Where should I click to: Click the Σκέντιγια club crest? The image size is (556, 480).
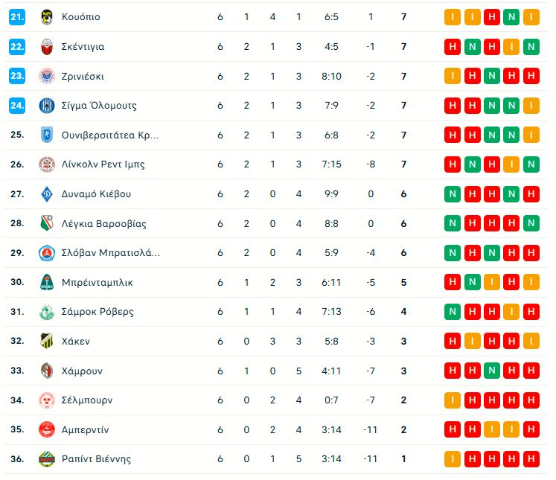point(47,46)
